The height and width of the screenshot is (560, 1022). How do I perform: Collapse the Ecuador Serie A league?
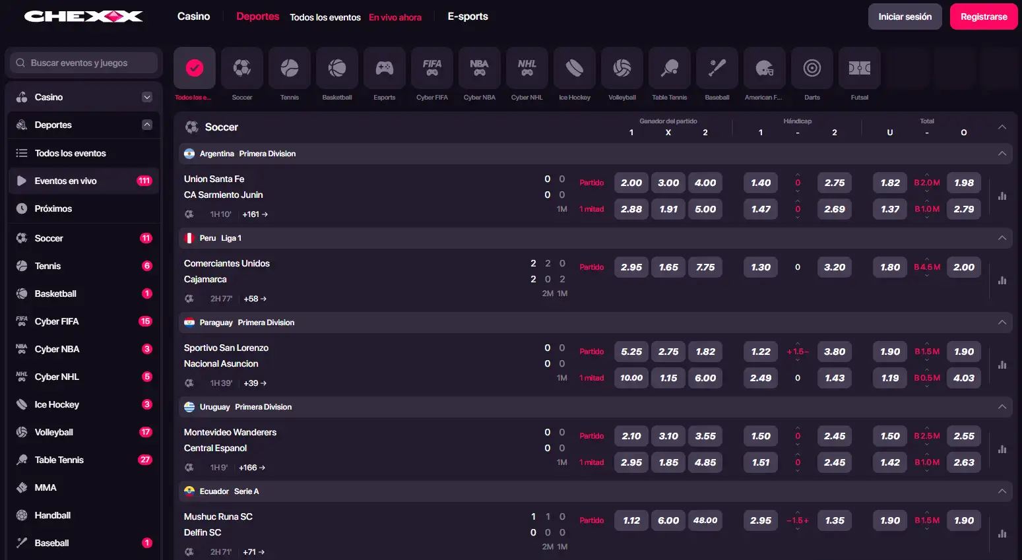pyautogui.click(x=1002, y=491)
